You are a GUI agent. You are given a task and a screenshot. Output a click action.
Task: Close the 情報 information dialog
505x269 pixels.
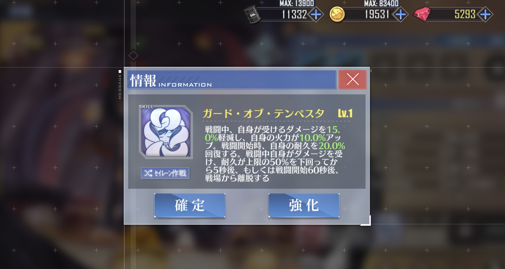353,80
